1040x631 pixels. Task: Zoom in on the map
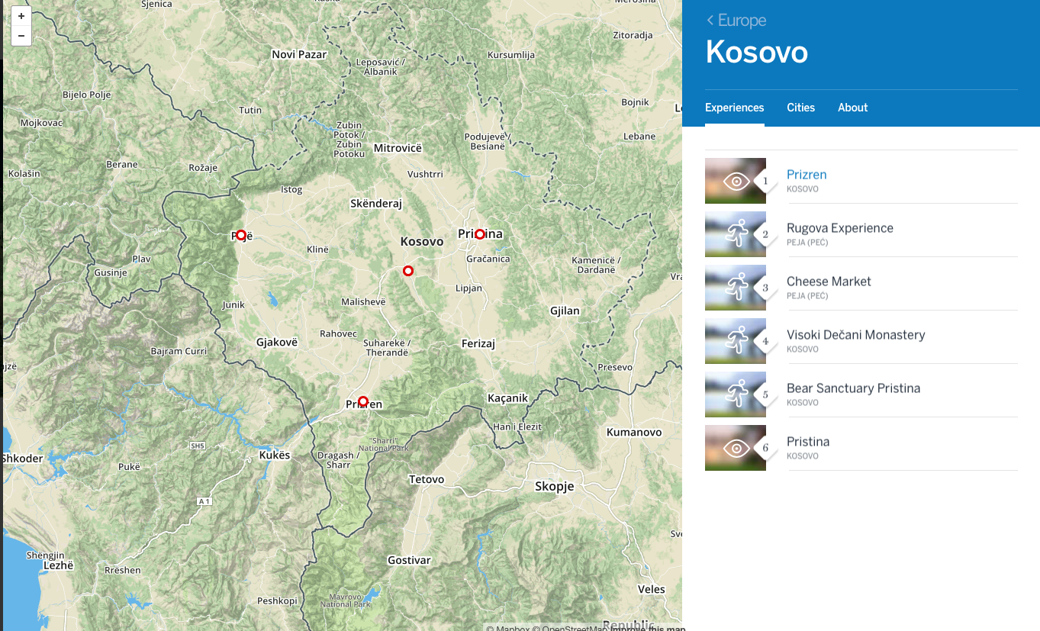[x=21, y=16]
